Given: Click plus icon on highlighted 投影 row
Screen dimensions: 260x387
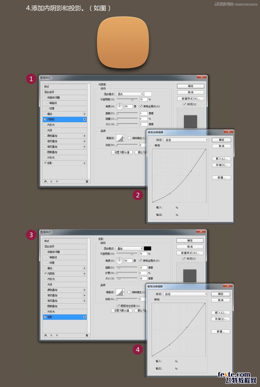Looking at the screenshot, I should point(84,317).
